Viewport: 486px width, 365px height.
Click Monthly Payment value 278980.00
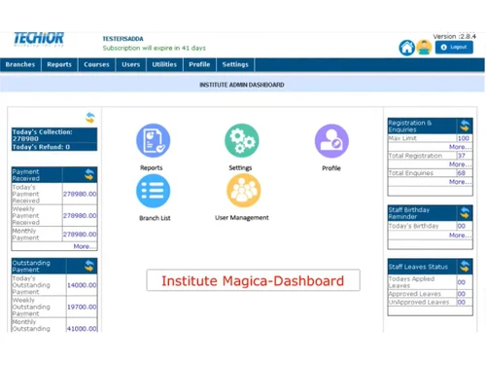pyautogui.click(x=80, y=235)
